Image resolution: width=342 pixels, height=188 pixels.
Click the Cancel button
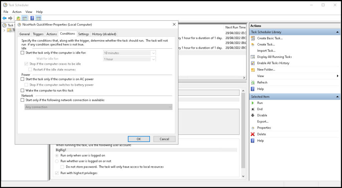coord(164,139)
